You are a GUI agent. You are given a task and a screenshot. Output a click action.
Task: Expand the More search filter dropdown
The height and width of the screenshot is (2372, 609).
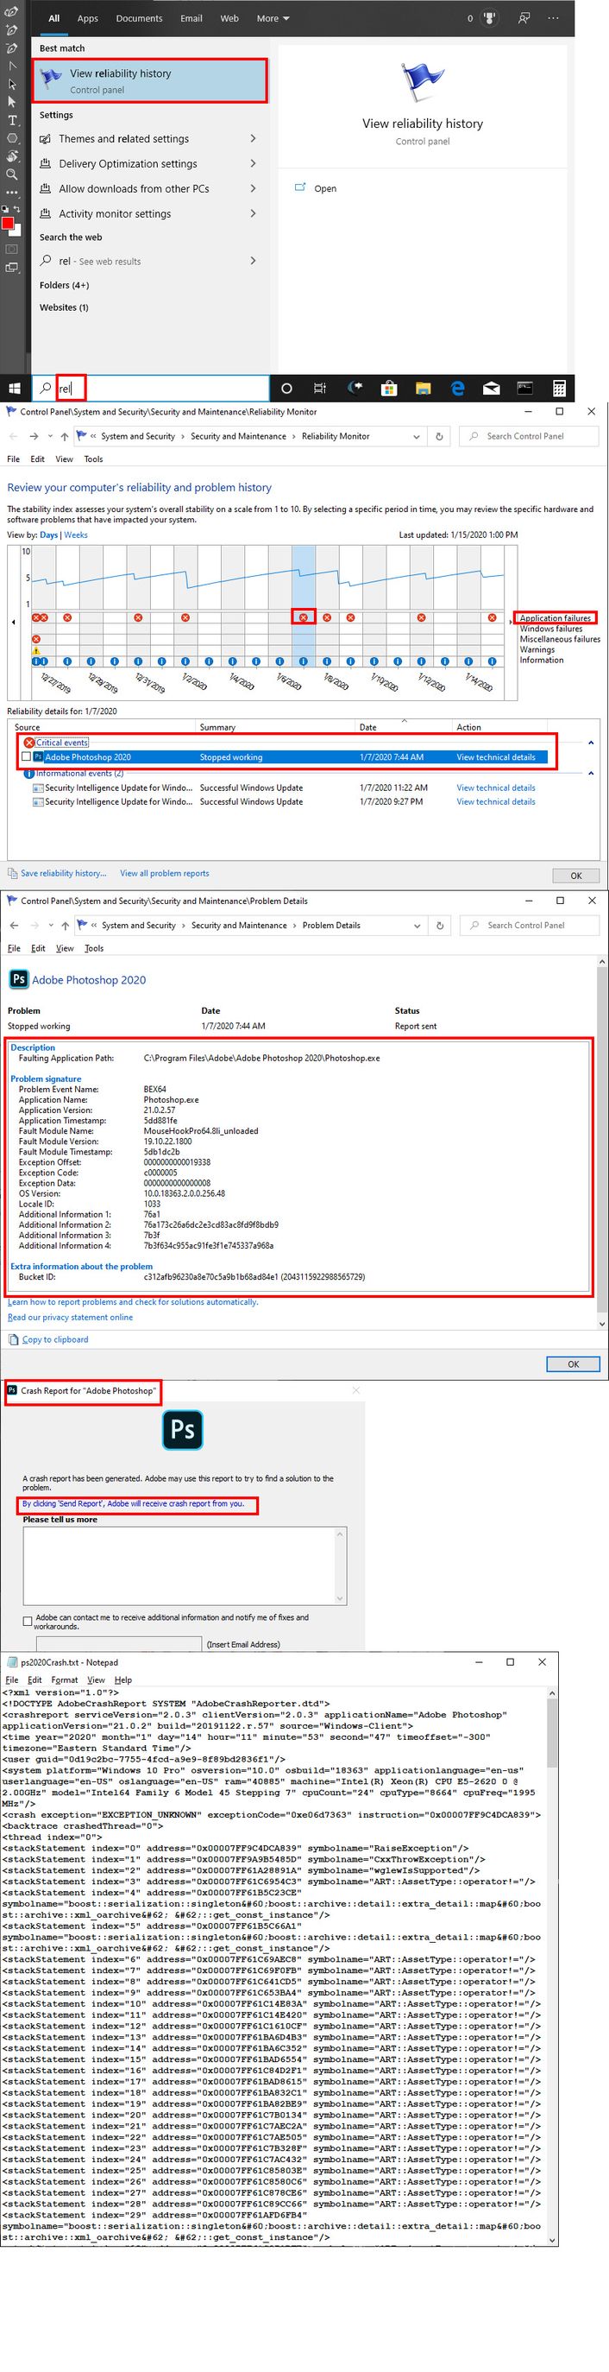(x=273, y=18)
